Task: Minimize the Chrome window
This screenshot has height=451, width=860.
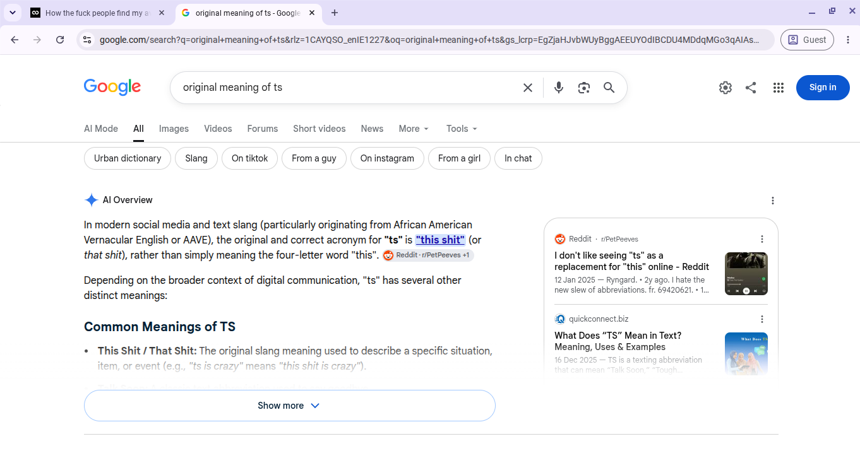Action: click(811, 12)
